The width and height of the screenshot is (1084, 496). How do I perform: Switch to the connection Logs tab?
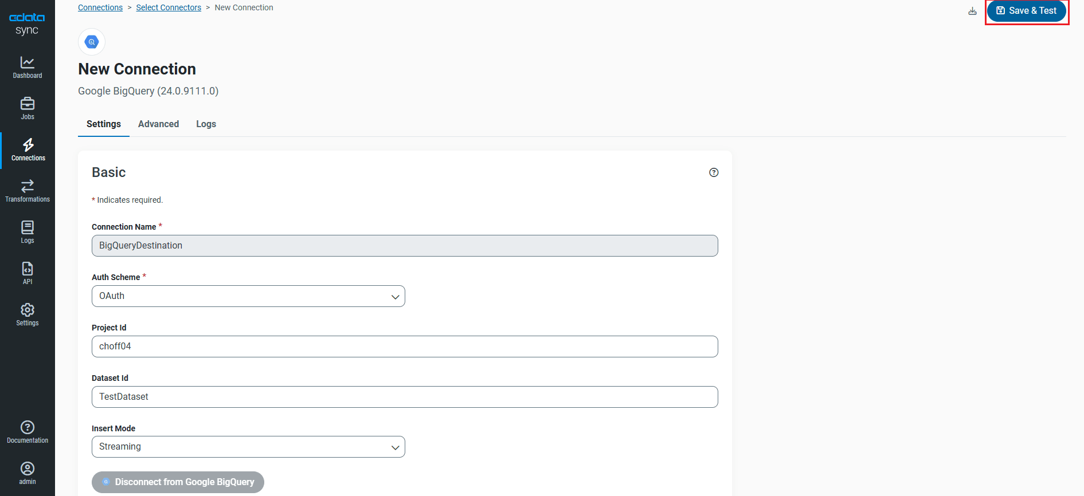pyautogui.click(x=206, y=124)
